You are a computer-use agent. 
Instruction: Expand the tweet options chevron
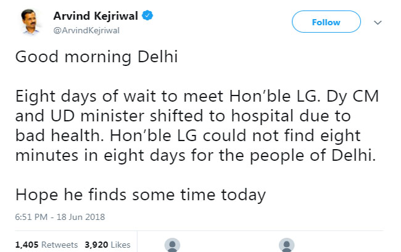378,22
